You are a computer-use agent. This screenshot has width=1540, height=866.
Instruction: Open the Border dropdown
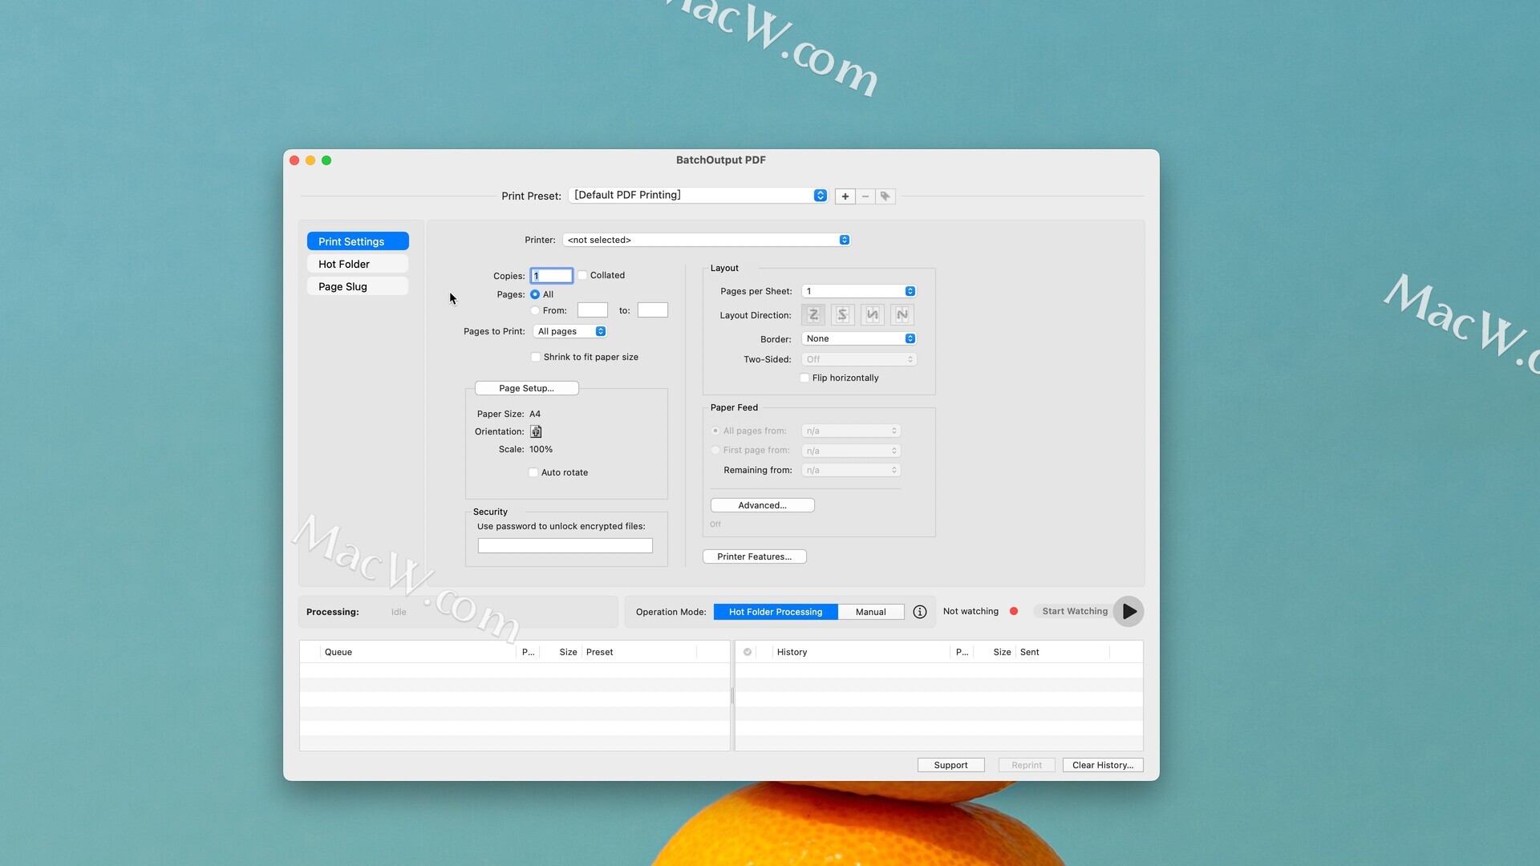click(x=859, y=338)
